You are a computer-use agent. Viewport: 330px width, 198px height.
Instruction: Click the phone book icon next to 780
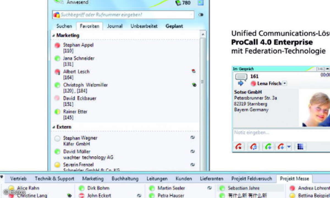(178, 3)
